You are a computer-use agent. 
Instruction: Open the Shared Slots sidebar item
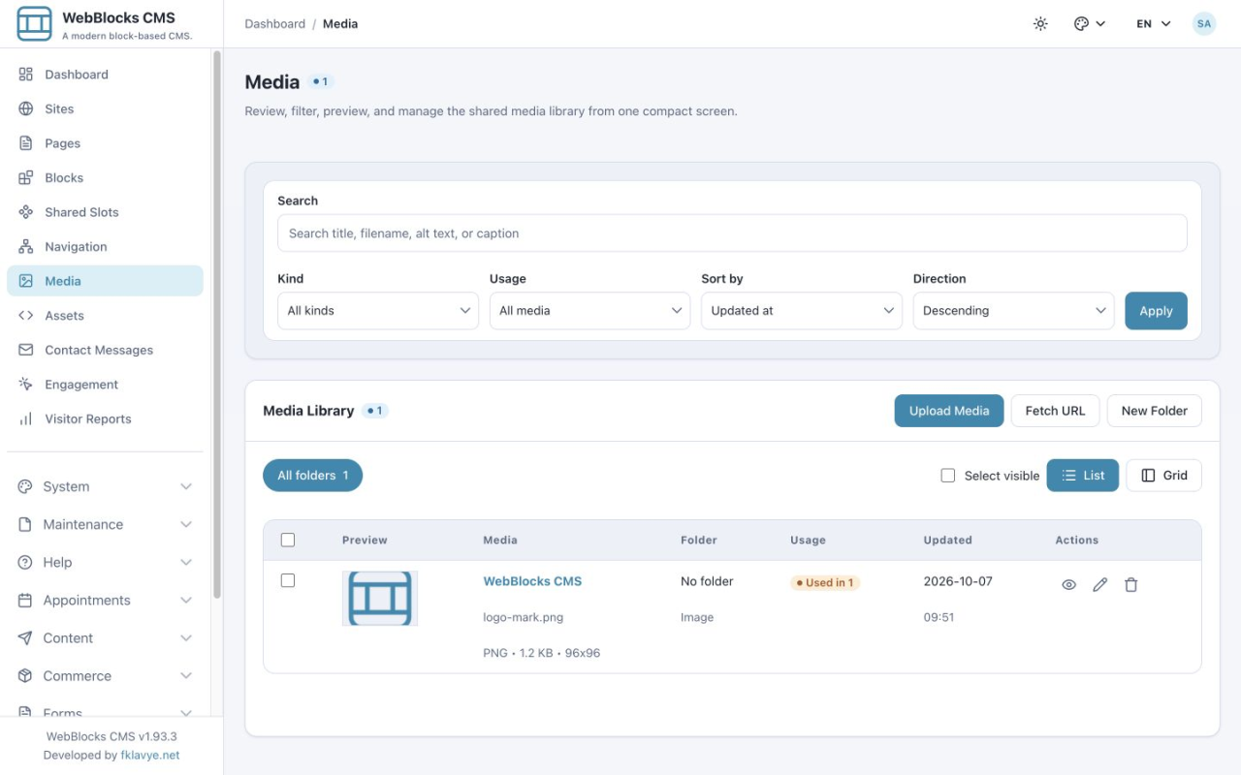coord(105,212)
